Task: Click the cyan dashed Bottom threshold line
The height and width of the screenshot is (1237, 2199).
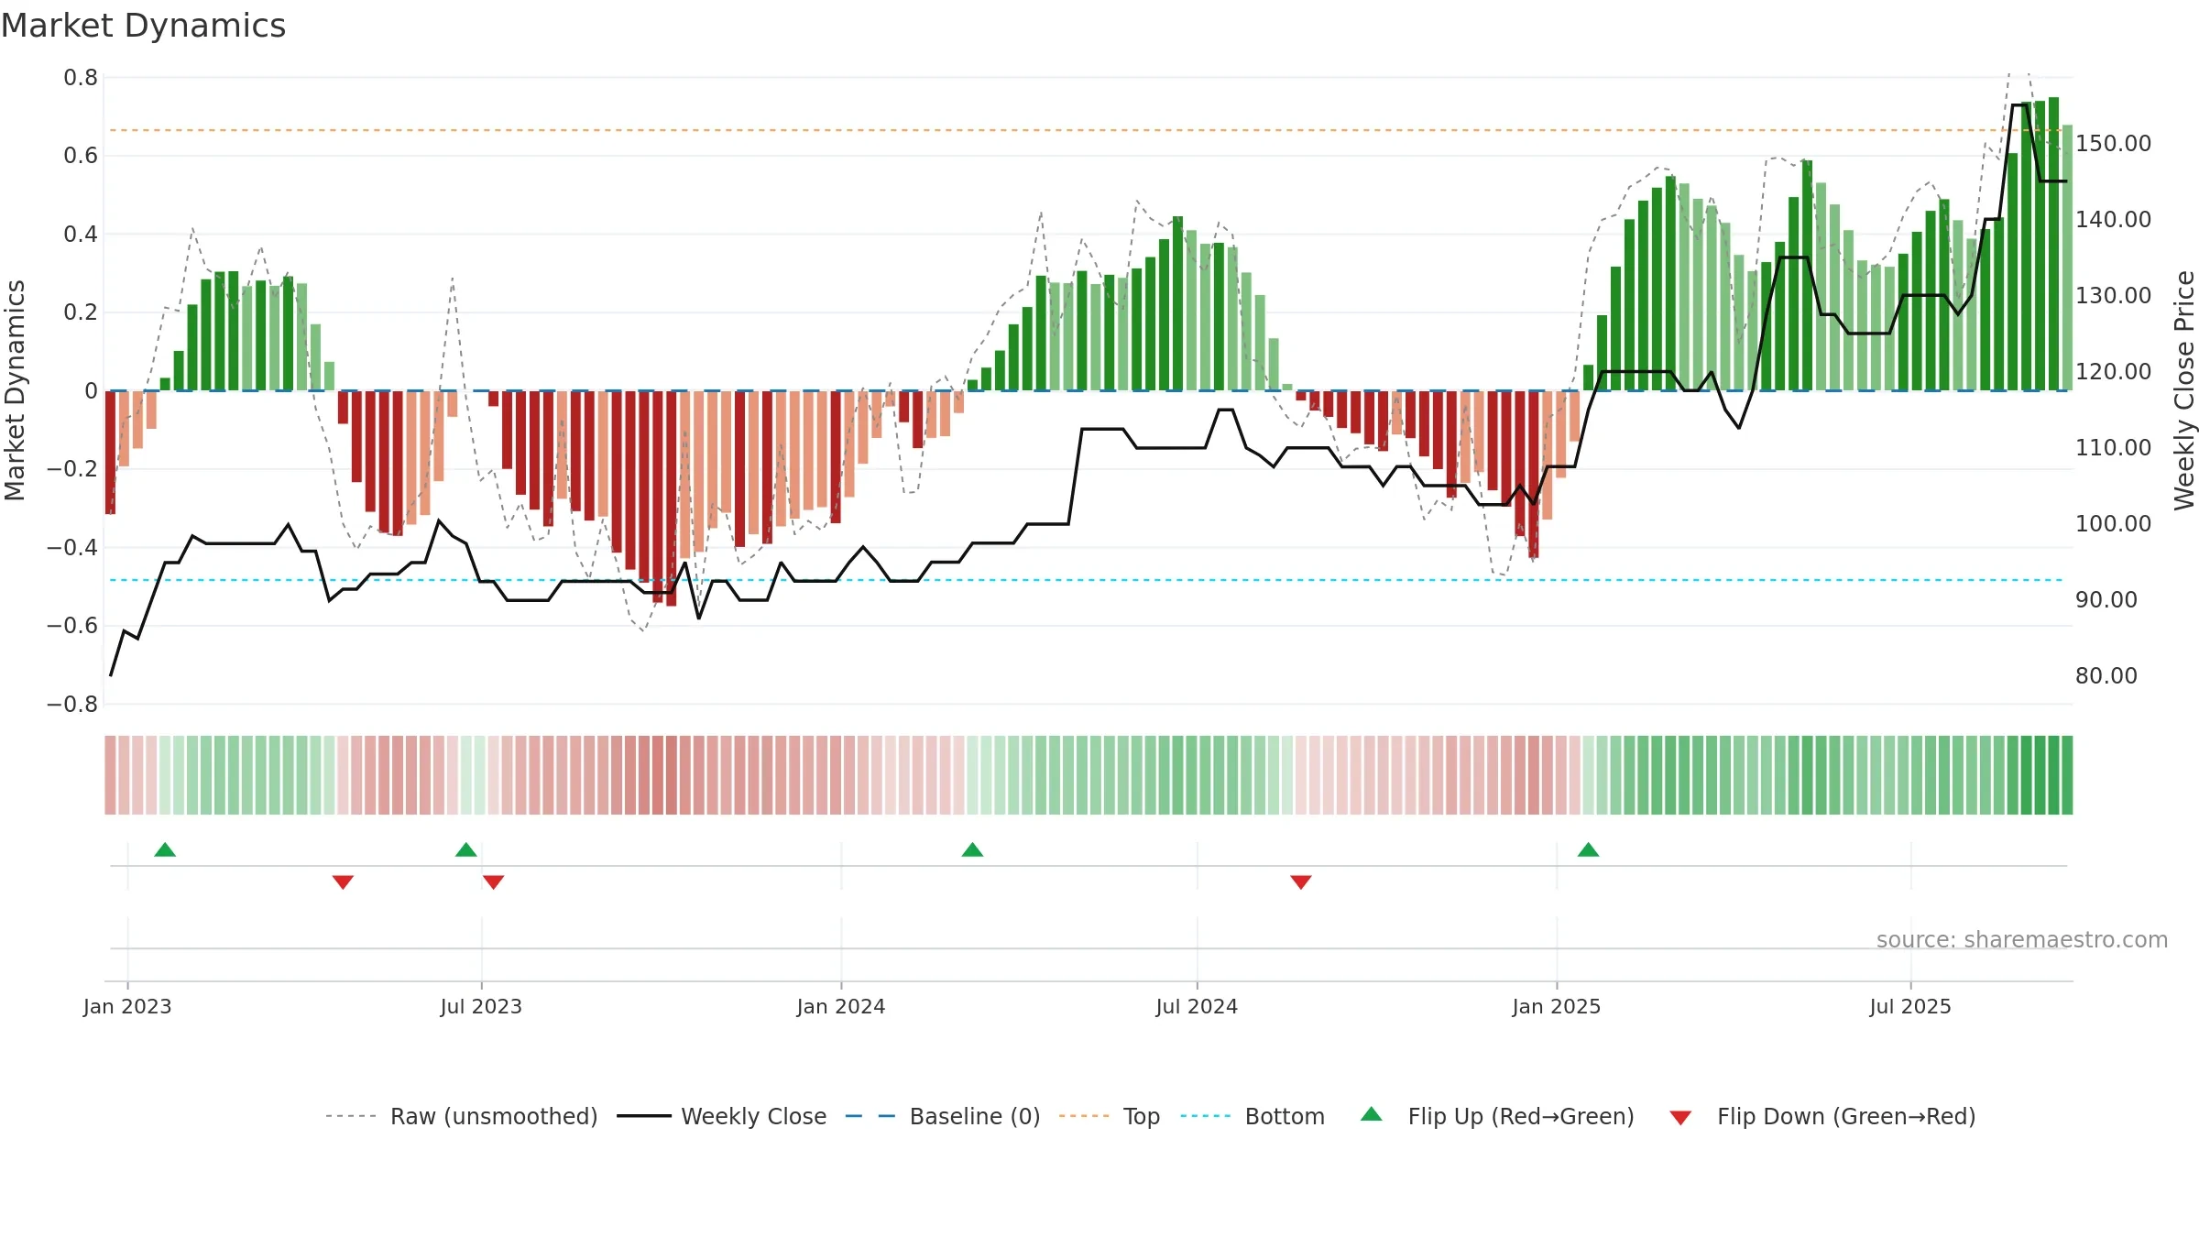Action: (x=1086, y=580)
